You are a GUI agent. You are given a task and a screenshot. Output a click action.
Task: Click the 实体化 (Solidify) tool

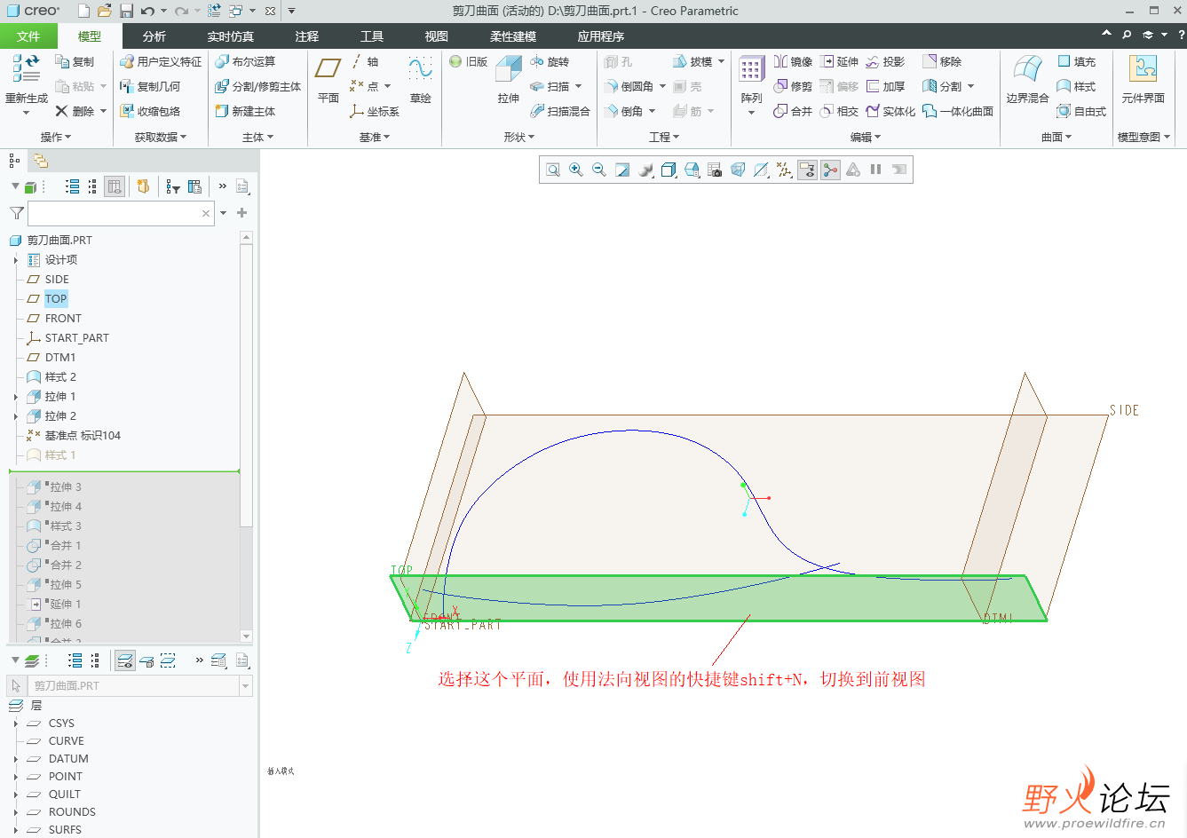pyautogui.click(x=890, y=111)
